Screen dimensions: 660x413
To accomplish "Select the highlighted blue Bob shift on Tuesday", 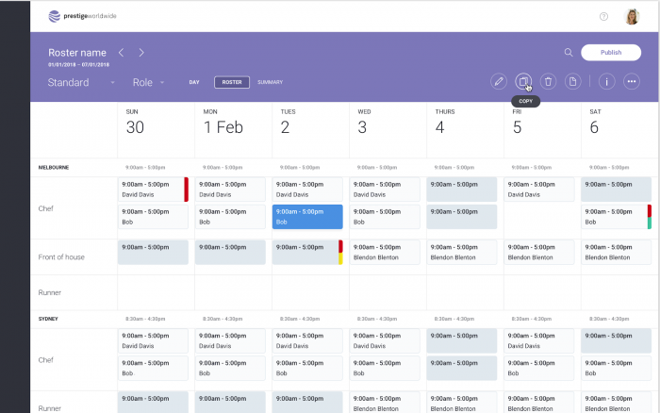I will click(307, 217).
